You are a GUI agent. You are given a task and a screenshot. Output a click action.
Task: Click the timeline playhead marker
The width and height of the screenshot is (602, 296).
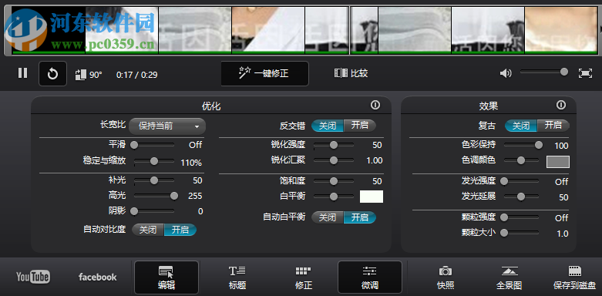pyautogui.click(x=350, y=30)
